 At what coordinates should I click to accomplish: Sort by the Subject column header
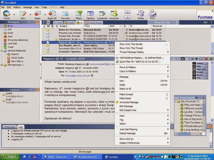coord(71,26)
